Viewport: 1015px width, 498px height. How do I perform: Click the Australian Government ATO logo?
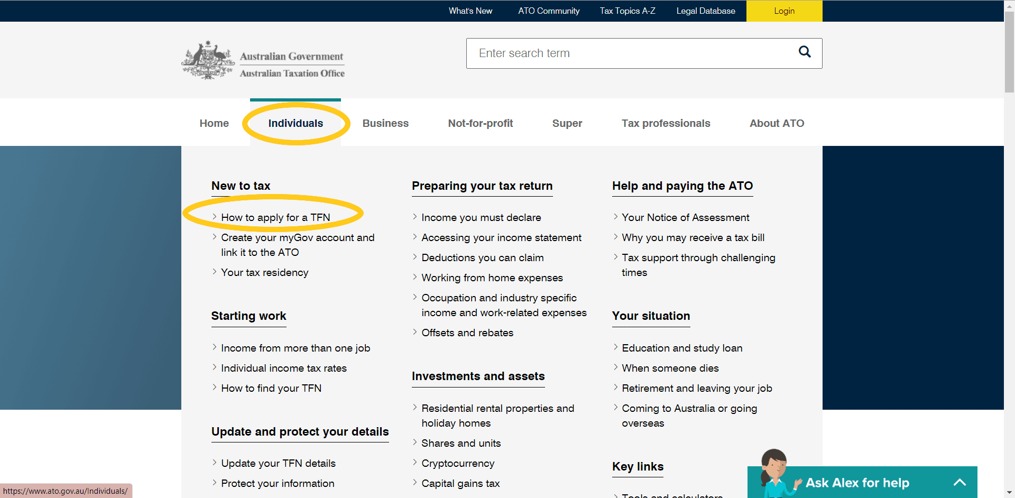[263, 60]
